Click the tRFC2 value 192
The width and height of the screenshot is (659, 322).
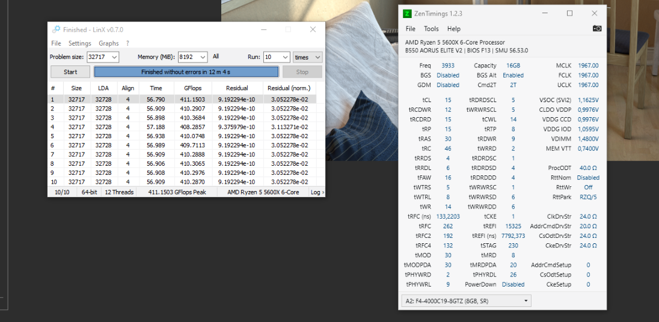pyautogui.click(x=447, y=235)
